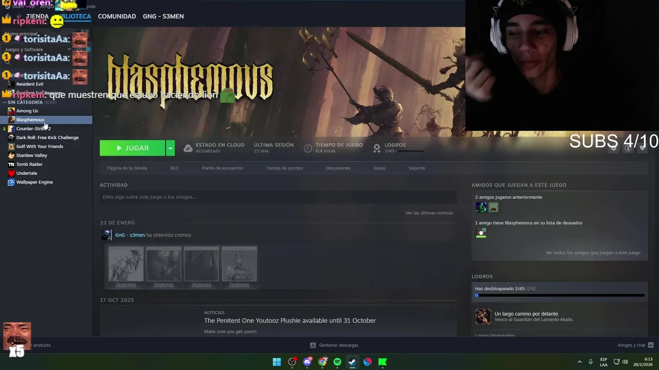Select the Undertale heart icon

pyautogui.click(x=11, y=173)
